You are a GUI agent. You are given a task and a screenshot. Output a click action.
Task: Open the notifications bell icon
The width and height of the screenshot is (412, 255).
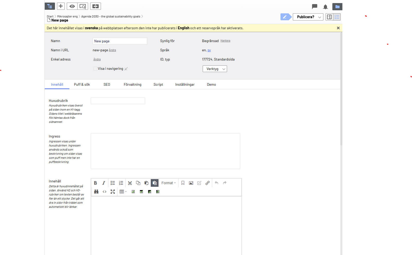tap(325, 7)
